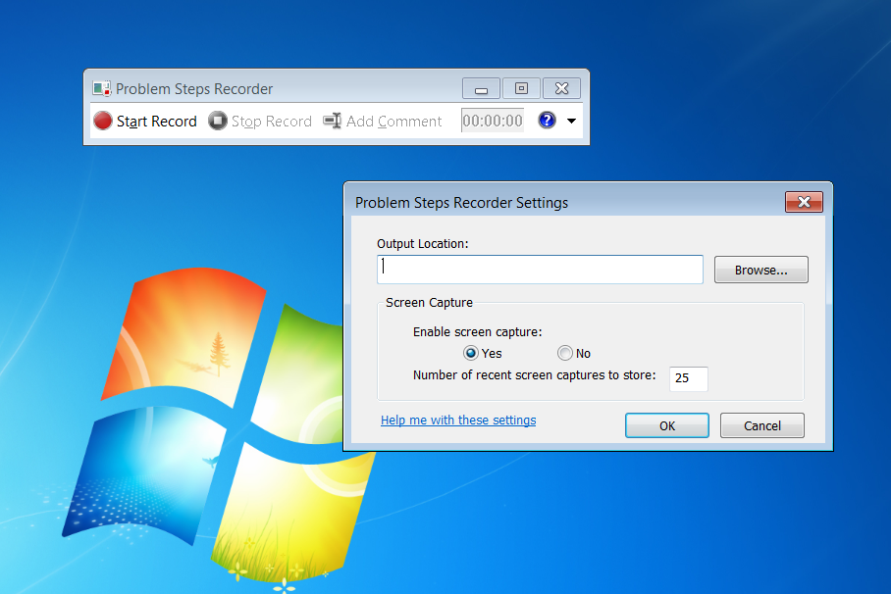Click the red Start Record button
The height and width of the screenshot is (594, 891).
145,121
